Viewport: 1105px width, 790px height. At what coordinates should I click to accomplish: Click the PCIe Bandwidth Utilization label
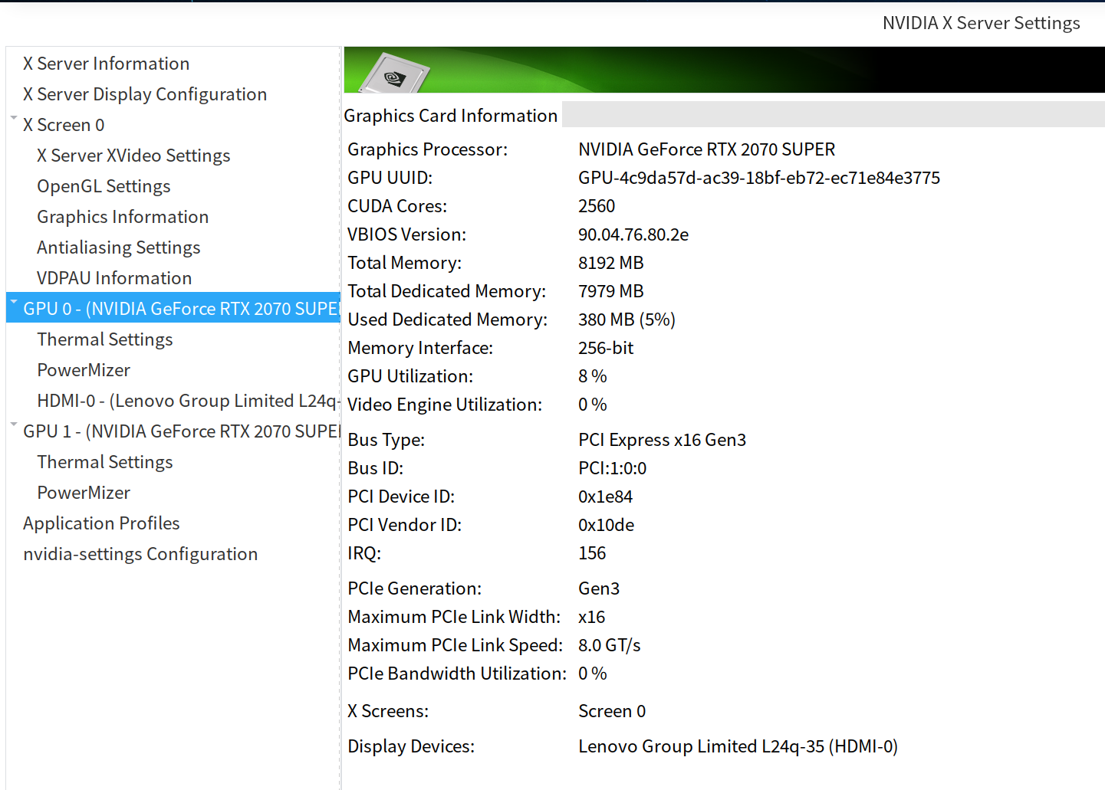pyautogui.click(x=457, y=674)
